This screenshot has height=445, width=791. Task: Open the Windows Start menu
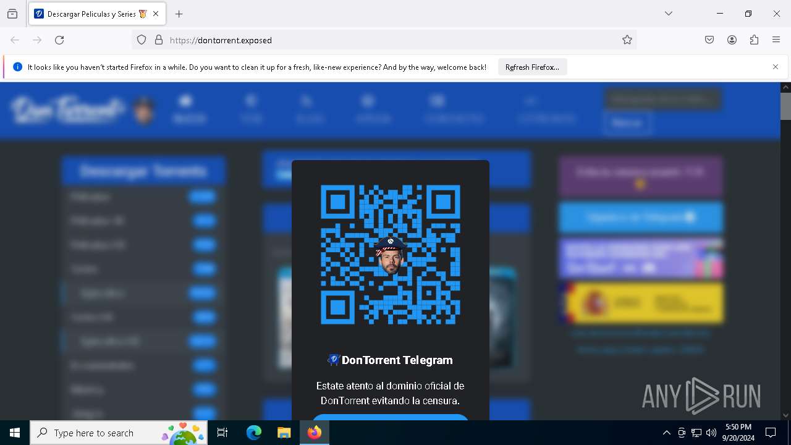click(15, 433)
